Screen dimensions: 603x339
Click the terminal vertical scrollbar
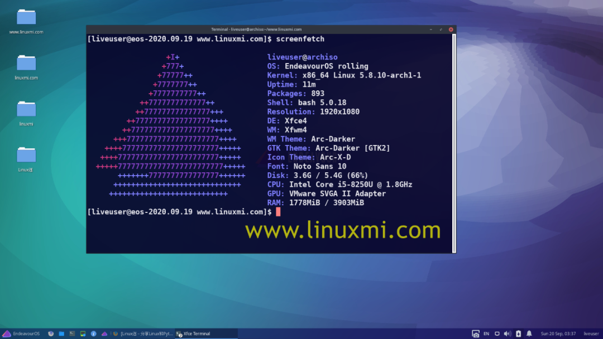[x=454, y=143]
